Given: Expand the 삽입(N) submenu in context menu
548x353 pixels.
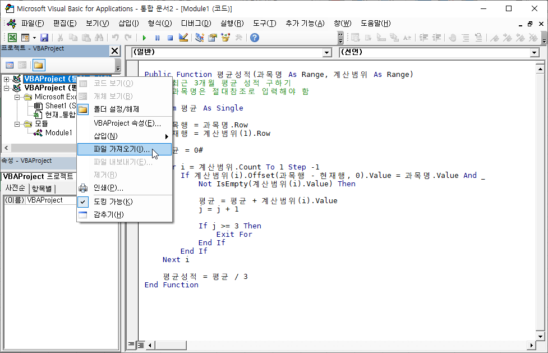Looking at the screenshot, I should 125,136.
